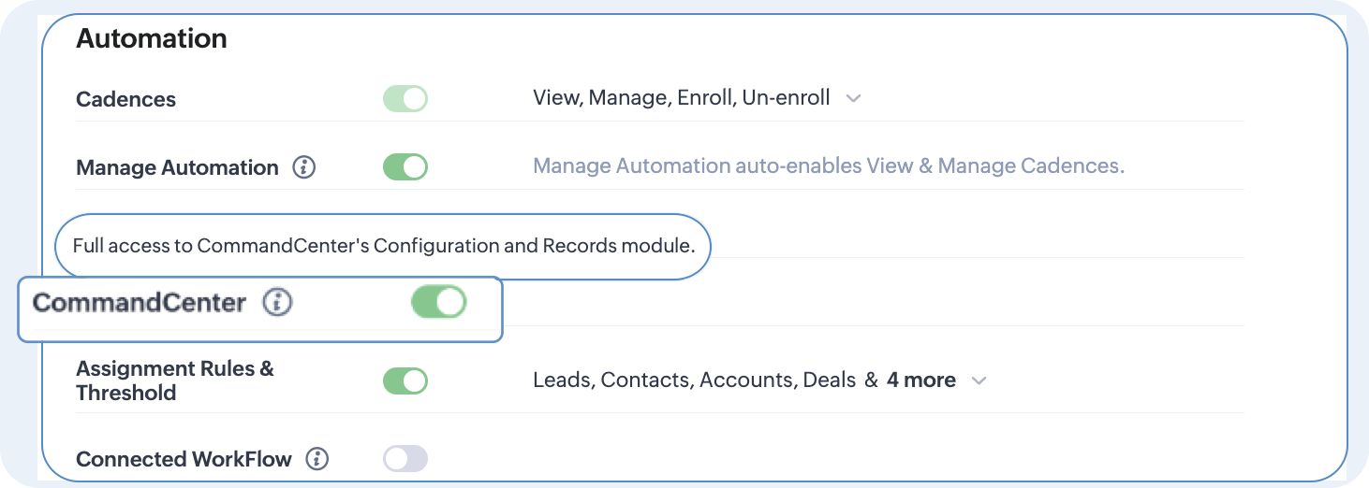Turn off the Manage Automation switch
The height and width of the screenshot is (488, 1369).
pos(405,167)
